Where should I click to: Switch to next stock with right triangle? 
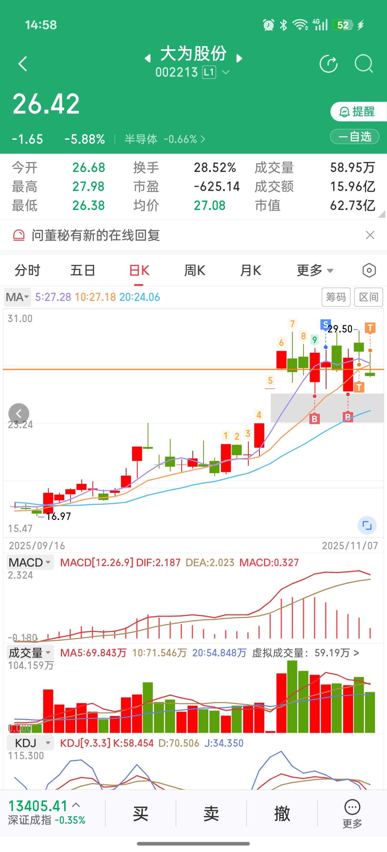tap(239, 58)
